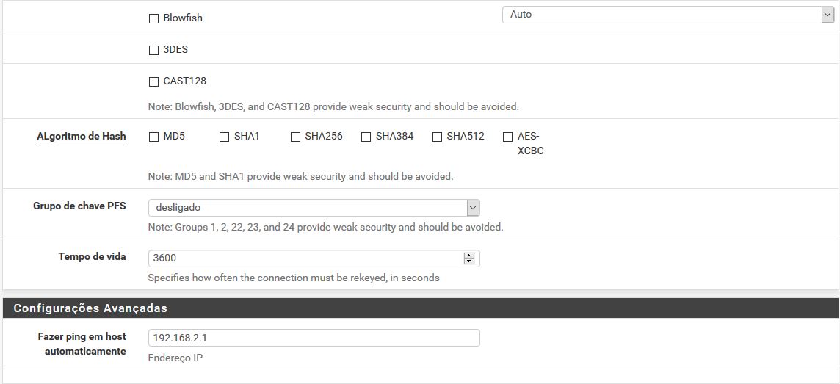Viewport: 840px width, 384px height.
Task: Click the ALgoritmo de Hash label
Action: pyautogui.click(x=81, y=137)
